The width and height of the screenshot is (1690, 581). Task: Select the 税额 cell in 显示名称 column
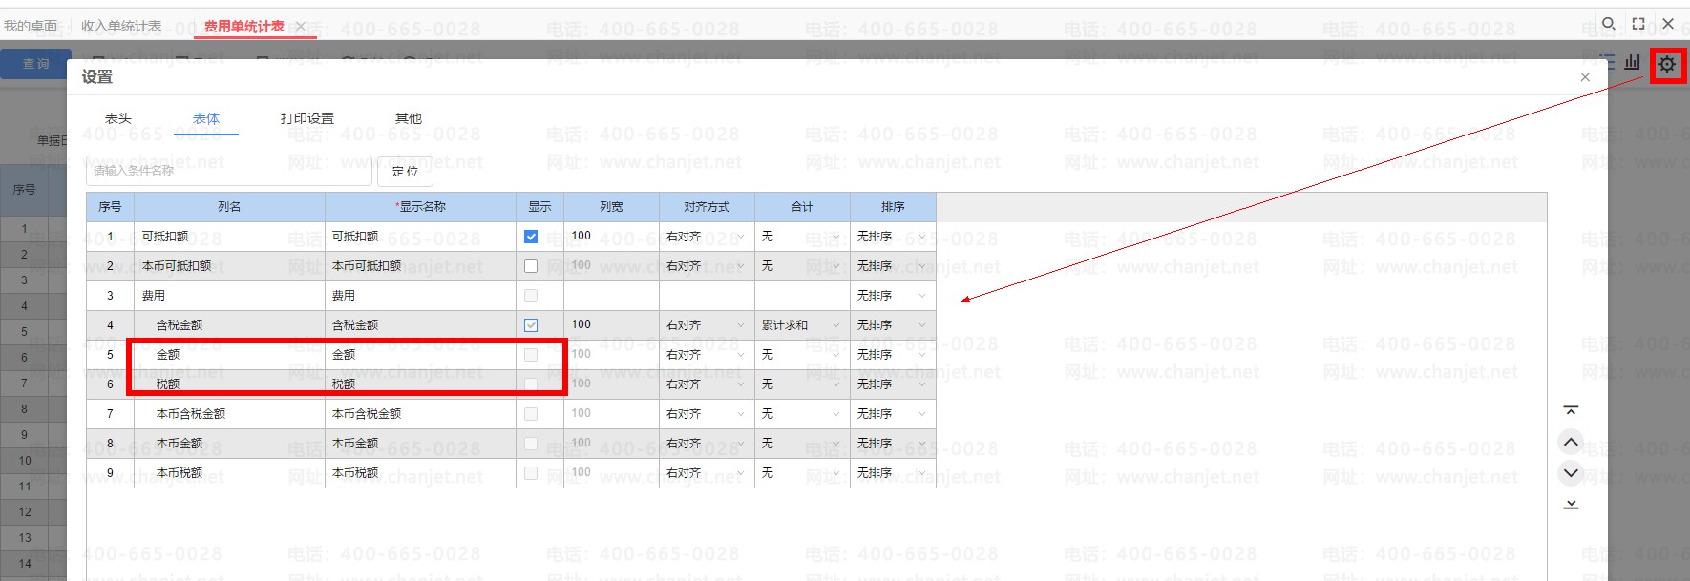tap(420, 384)
